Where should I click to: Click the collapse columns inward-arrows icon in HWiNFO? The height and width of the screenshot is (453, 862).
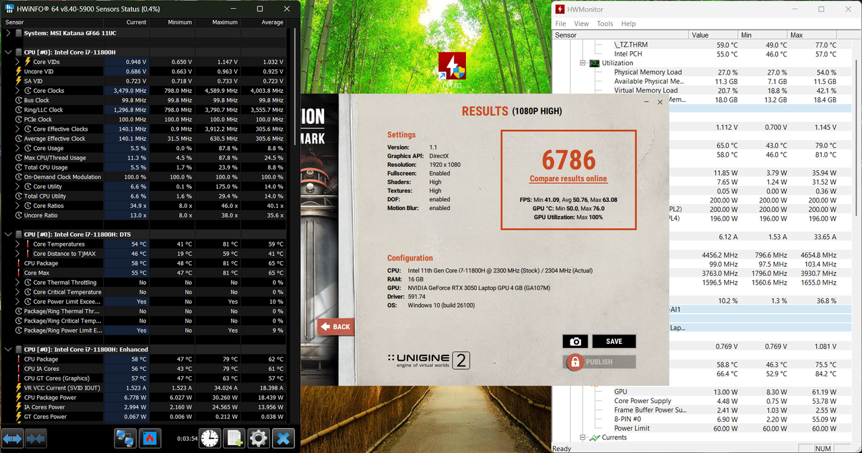[36, 439]
